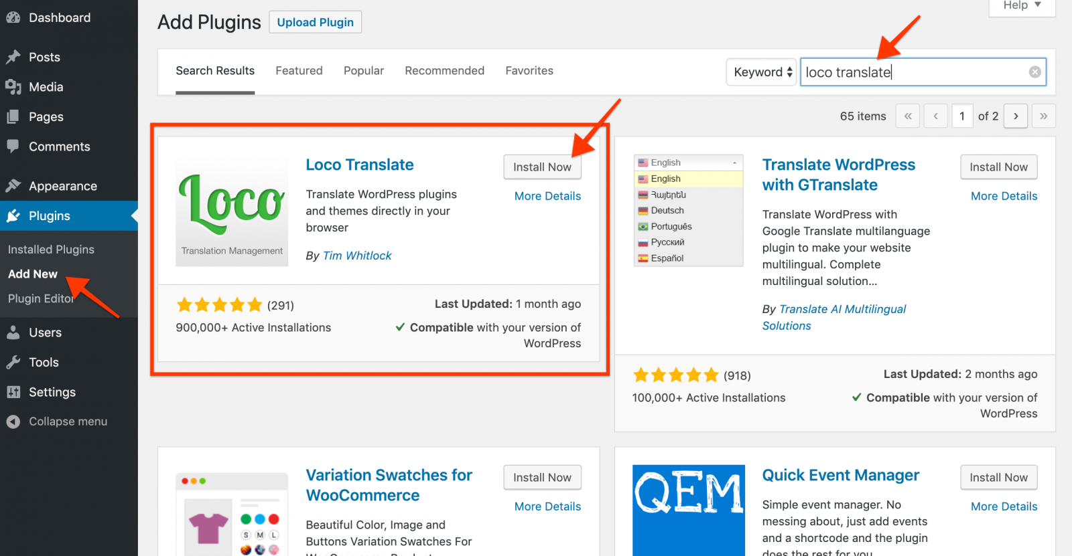This screenshot has height=556, width=1072.
Task: Clear the search field with X icon
Action: click(1034, 72)
